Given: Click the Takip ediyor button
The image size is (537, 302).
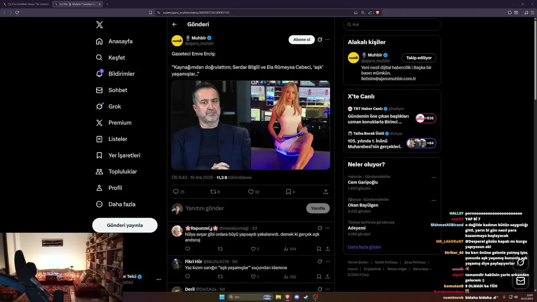Looking at the screenshot, I should click(419, 58).
